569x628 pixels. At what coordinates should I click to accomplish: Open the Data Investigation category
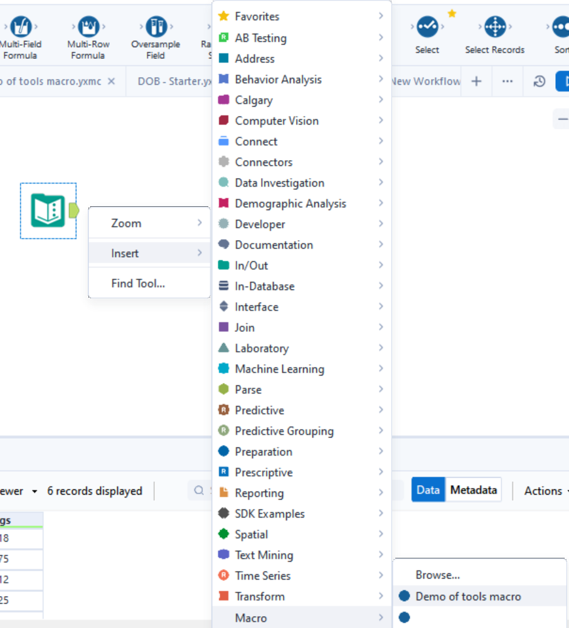click(x=302, y=182)
